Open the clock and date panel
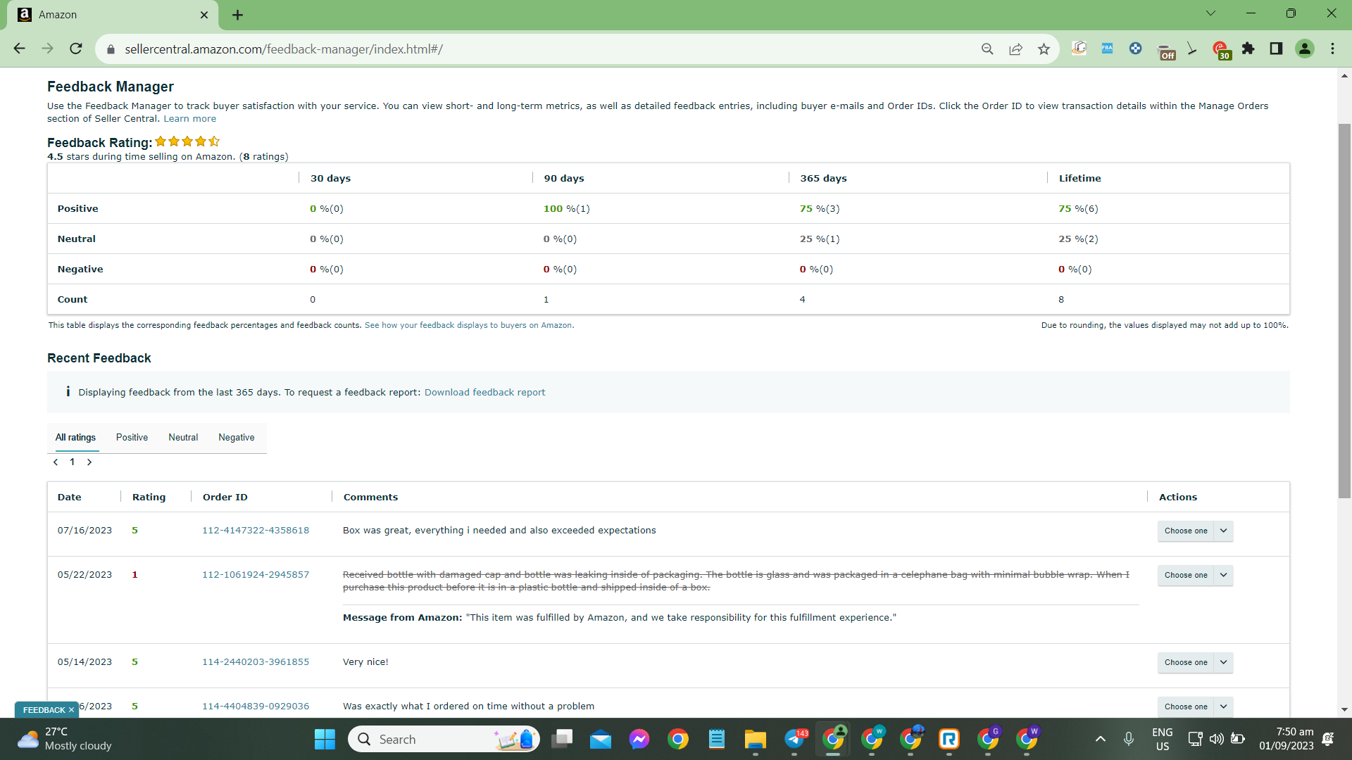The width and height of the screenshot is (1352, 760). tap(1287, 739)
